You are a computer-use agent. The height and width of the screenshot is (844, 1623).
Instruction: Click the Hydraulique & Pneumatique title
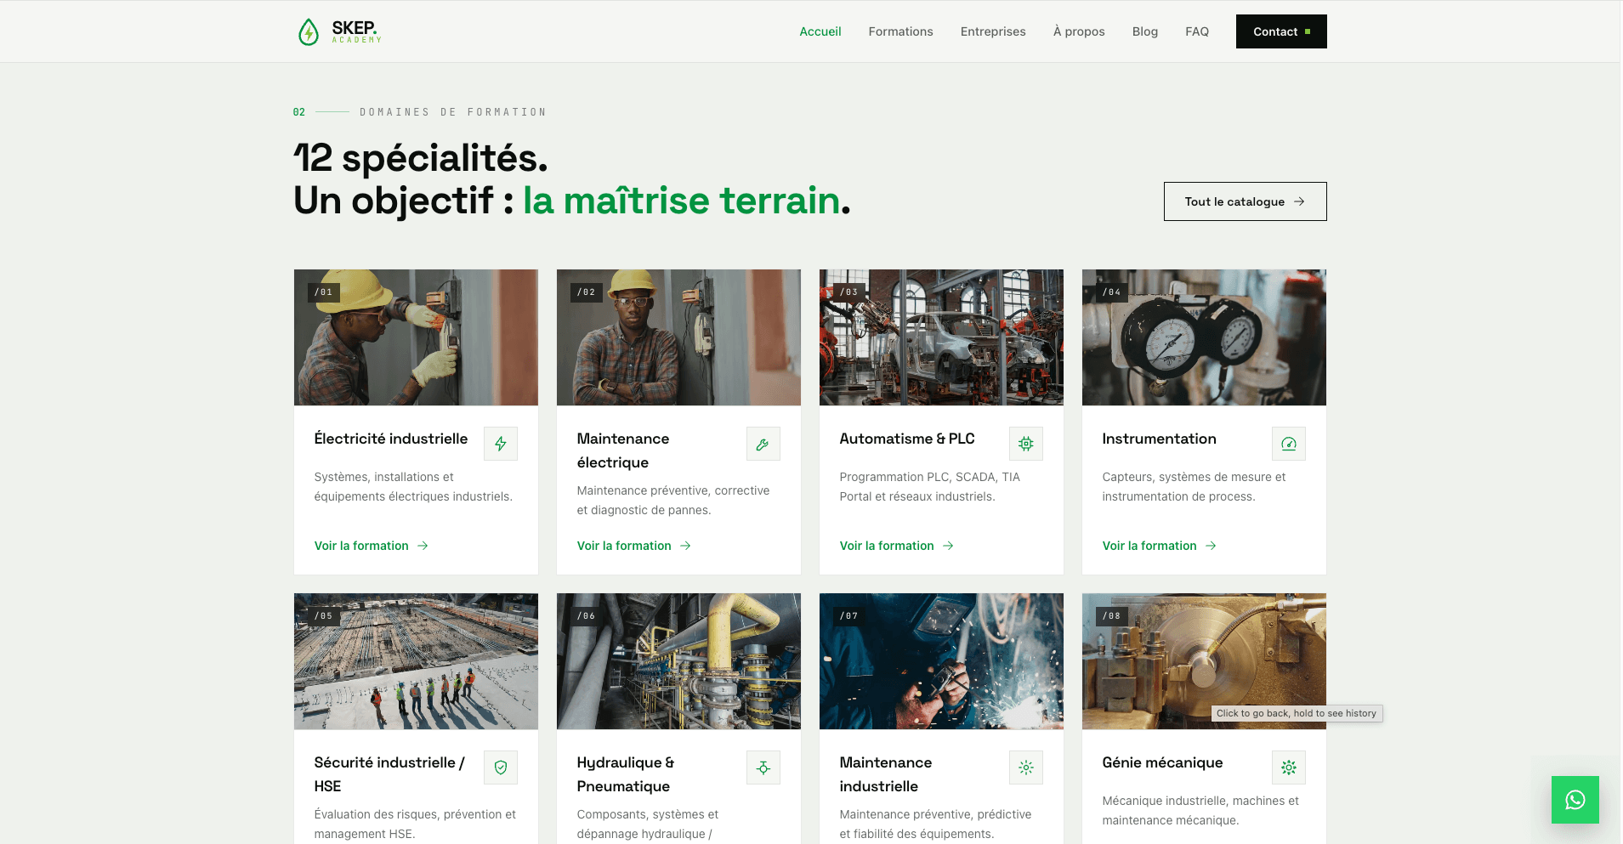[x=626, y=774]
